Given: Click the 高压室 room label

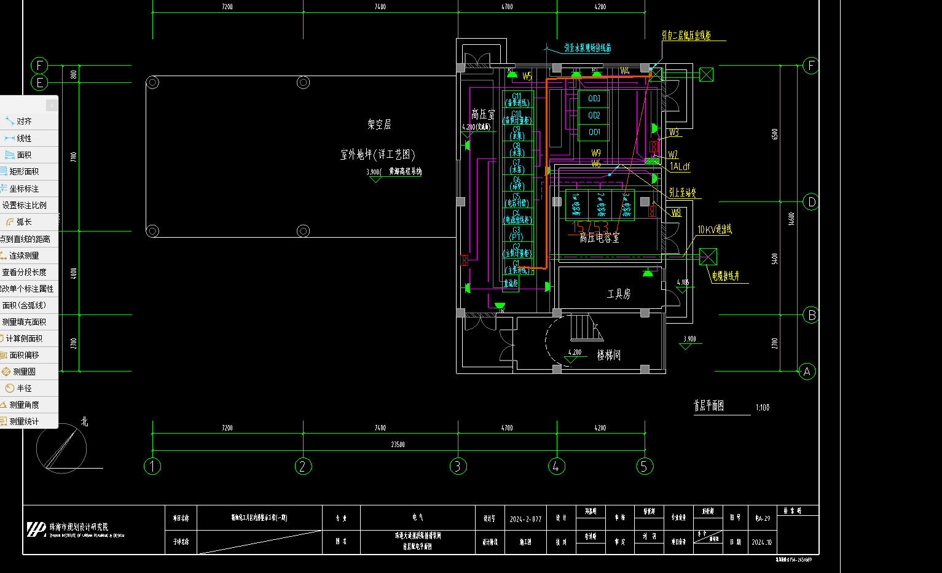Looking at the screenshot, I should 483,114.
